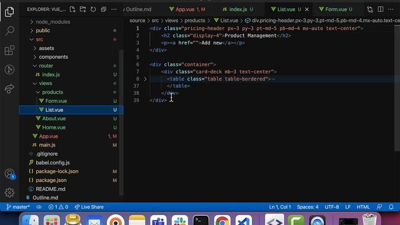Open Explorer more actions ellipsis menu
Screen dimensions: 400x225
pyautogui.click(x=114, y=9)
